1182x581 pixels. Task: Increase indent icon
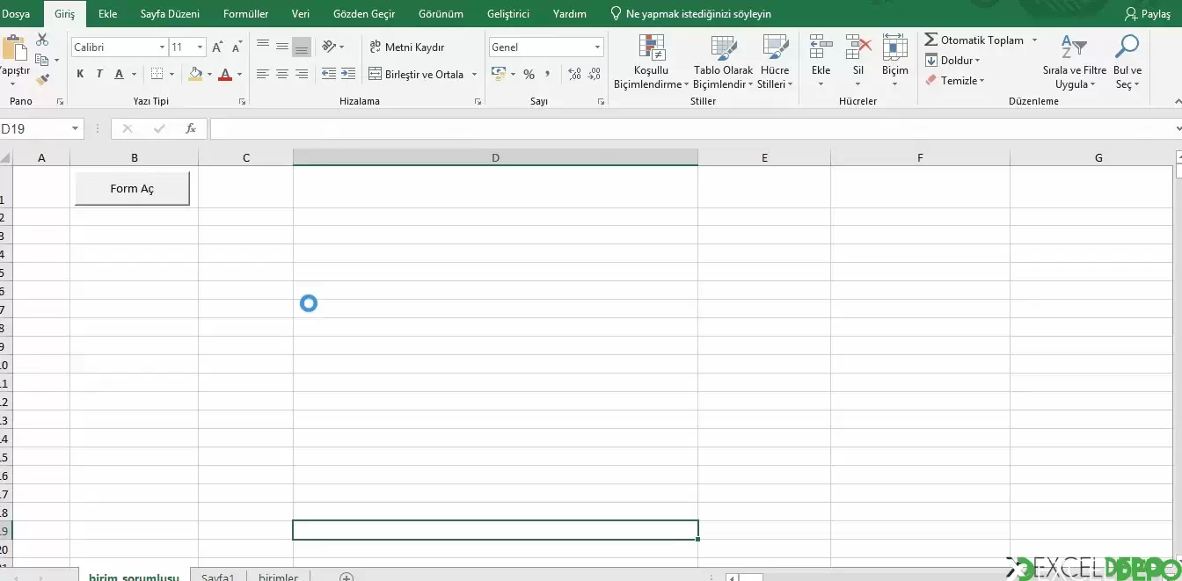348,74
